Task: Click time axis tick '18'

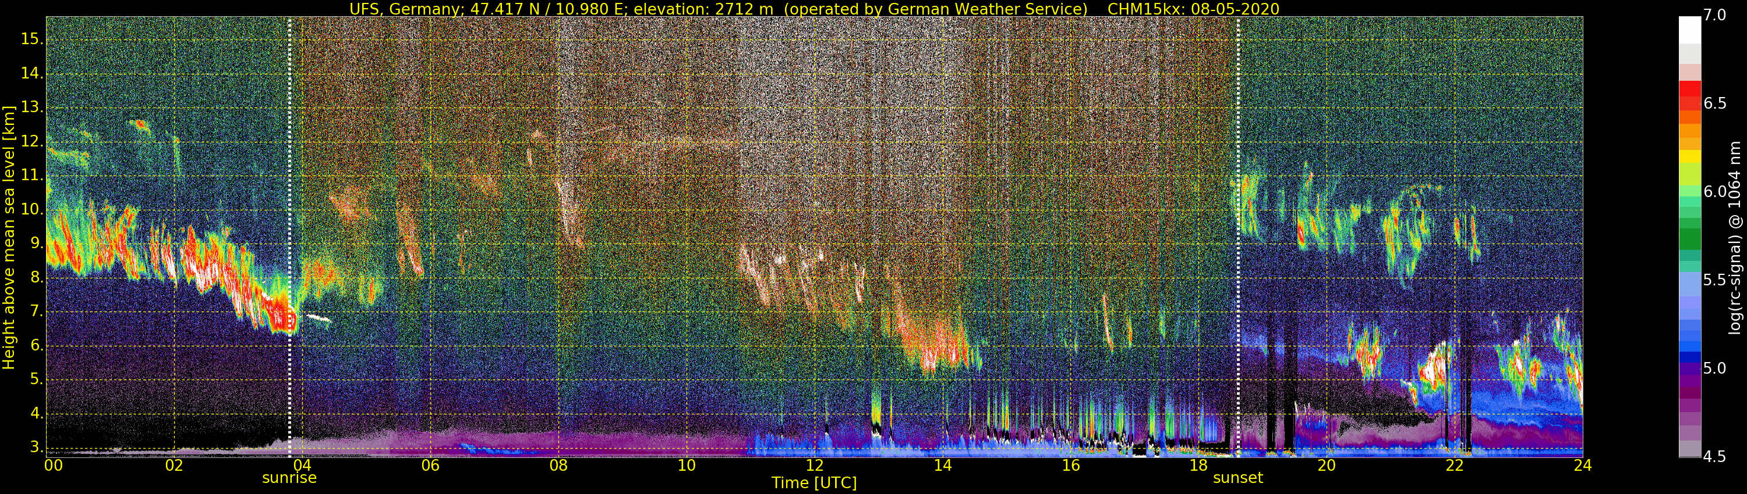Action: tap(1198, 465)
